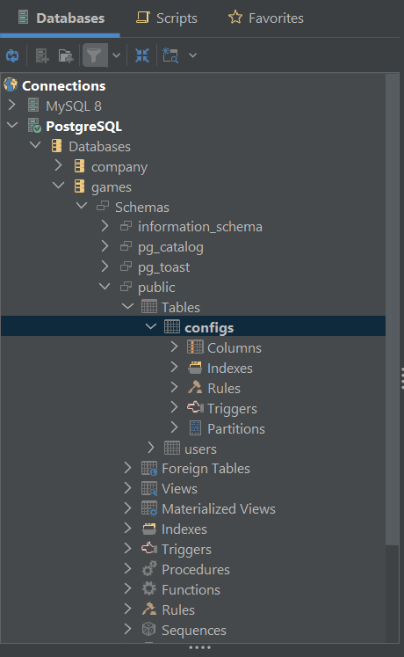Screen dimensions: 404x657
Task: Click Indexes icon under configs table
Action: [x=195, y=368]
